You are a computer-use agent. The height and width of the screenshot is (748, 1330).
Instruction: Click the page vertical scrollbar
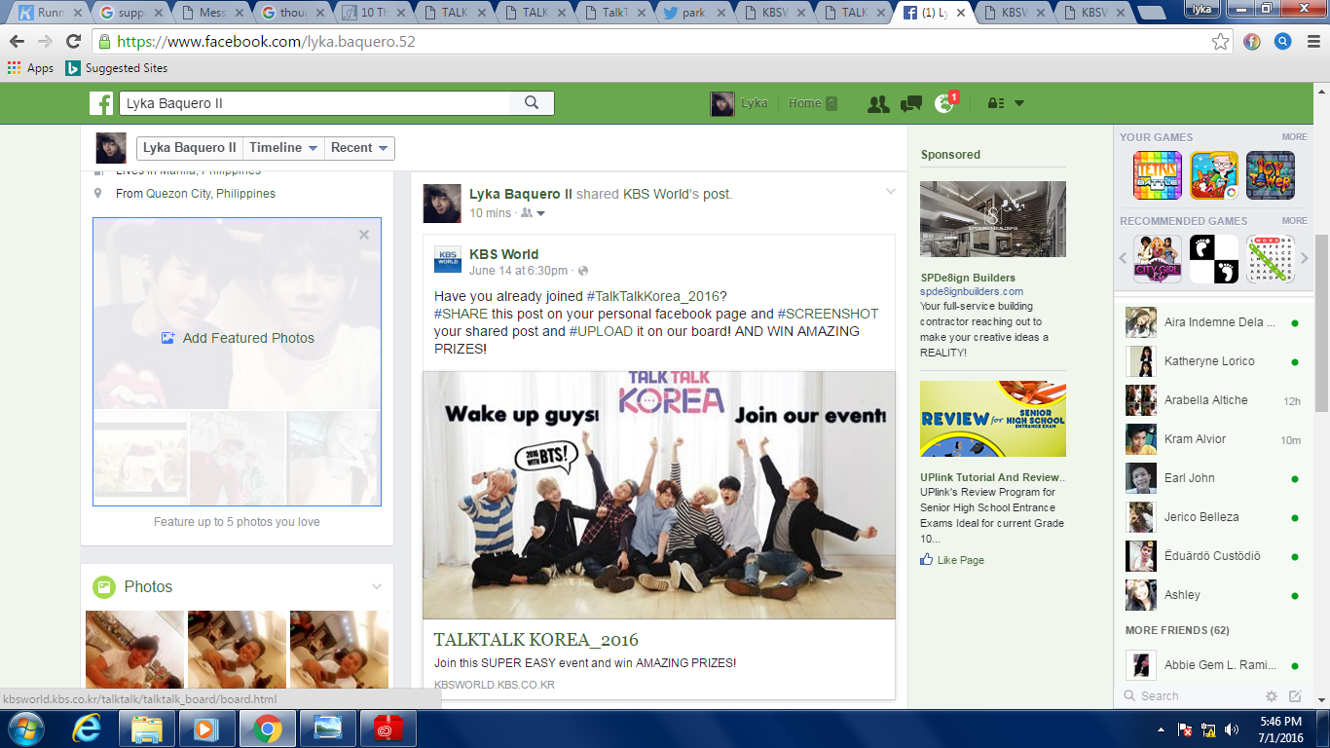click(x=1321, y=321)
